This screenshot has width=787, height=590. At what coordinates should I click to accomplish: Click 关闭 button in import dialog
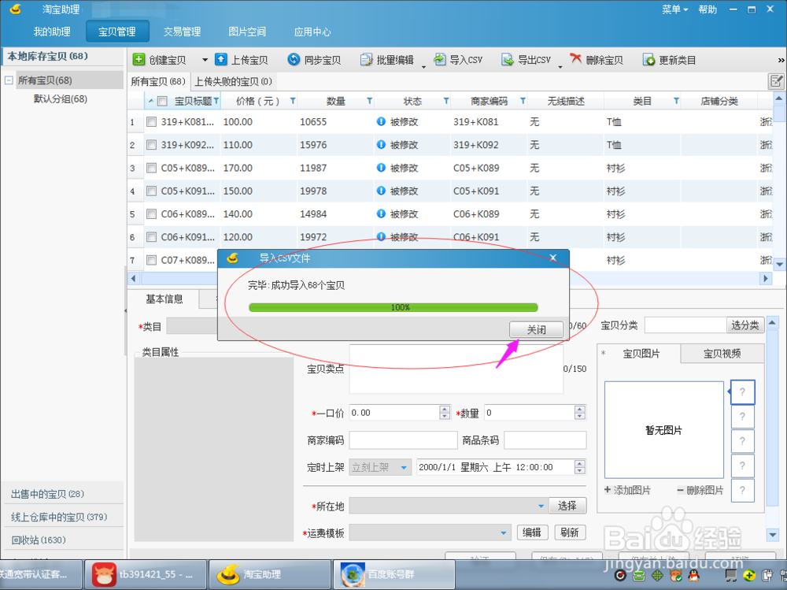(x=536, y=330)
